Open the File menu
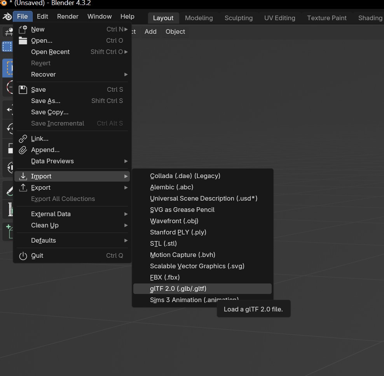 22,16
